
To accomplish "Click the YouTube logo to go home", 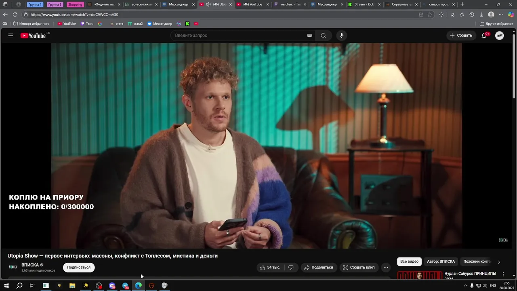I will pos(33,36).
